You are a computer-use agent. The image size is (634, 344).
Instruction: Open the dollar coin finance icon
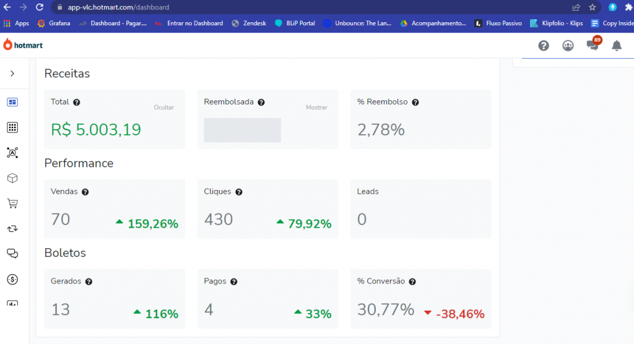coord(12,279)
